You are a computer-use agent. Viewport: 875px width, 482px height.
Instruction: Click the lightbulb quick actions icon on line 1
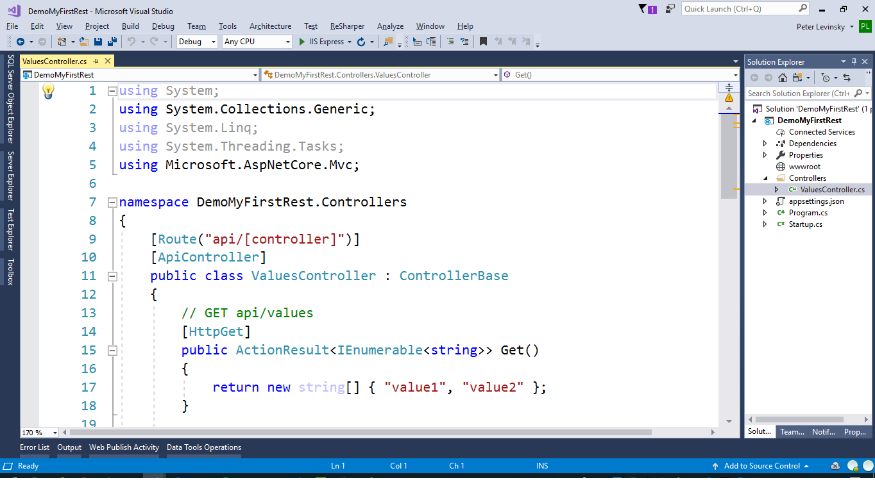point(48,91)
